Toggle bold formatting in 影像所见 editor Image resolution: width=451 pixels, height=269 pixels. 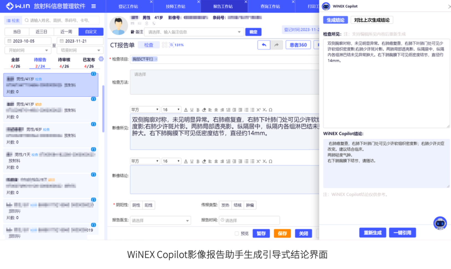coord(198,110)
